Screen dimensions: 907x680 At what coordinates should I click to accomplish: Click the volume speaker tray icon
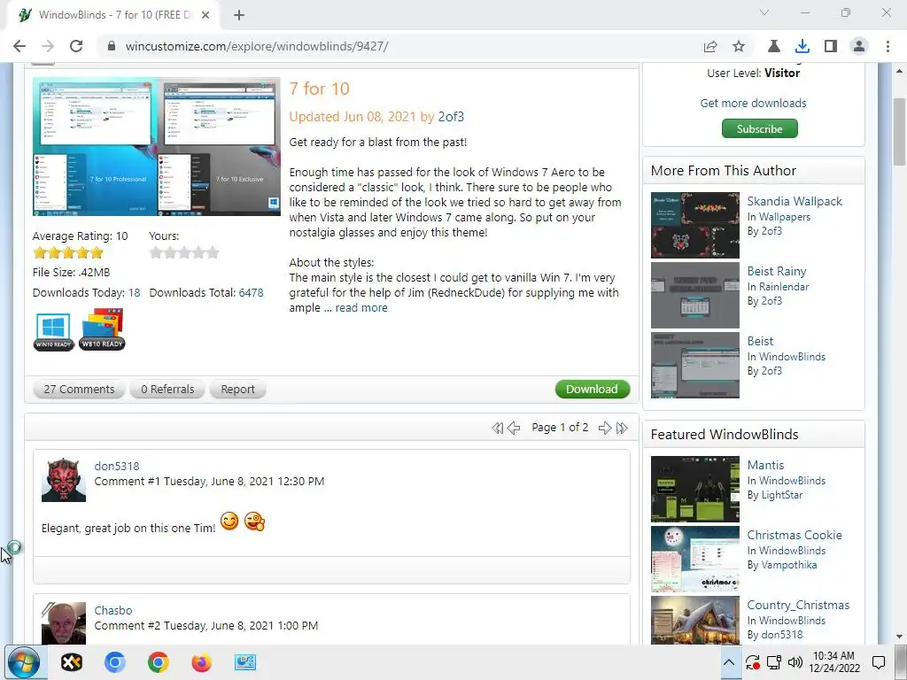click(795, 662)
